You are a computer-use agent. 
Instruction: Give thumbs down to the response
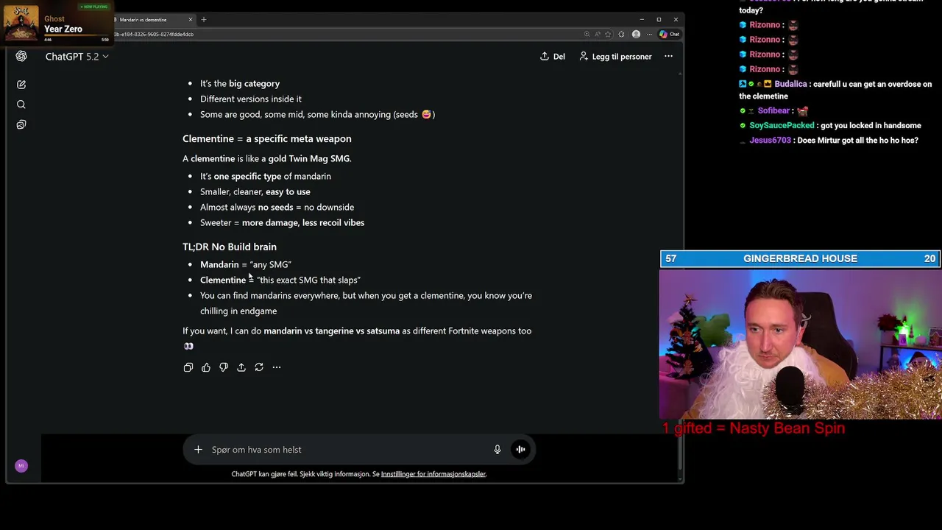coord(224,367)
